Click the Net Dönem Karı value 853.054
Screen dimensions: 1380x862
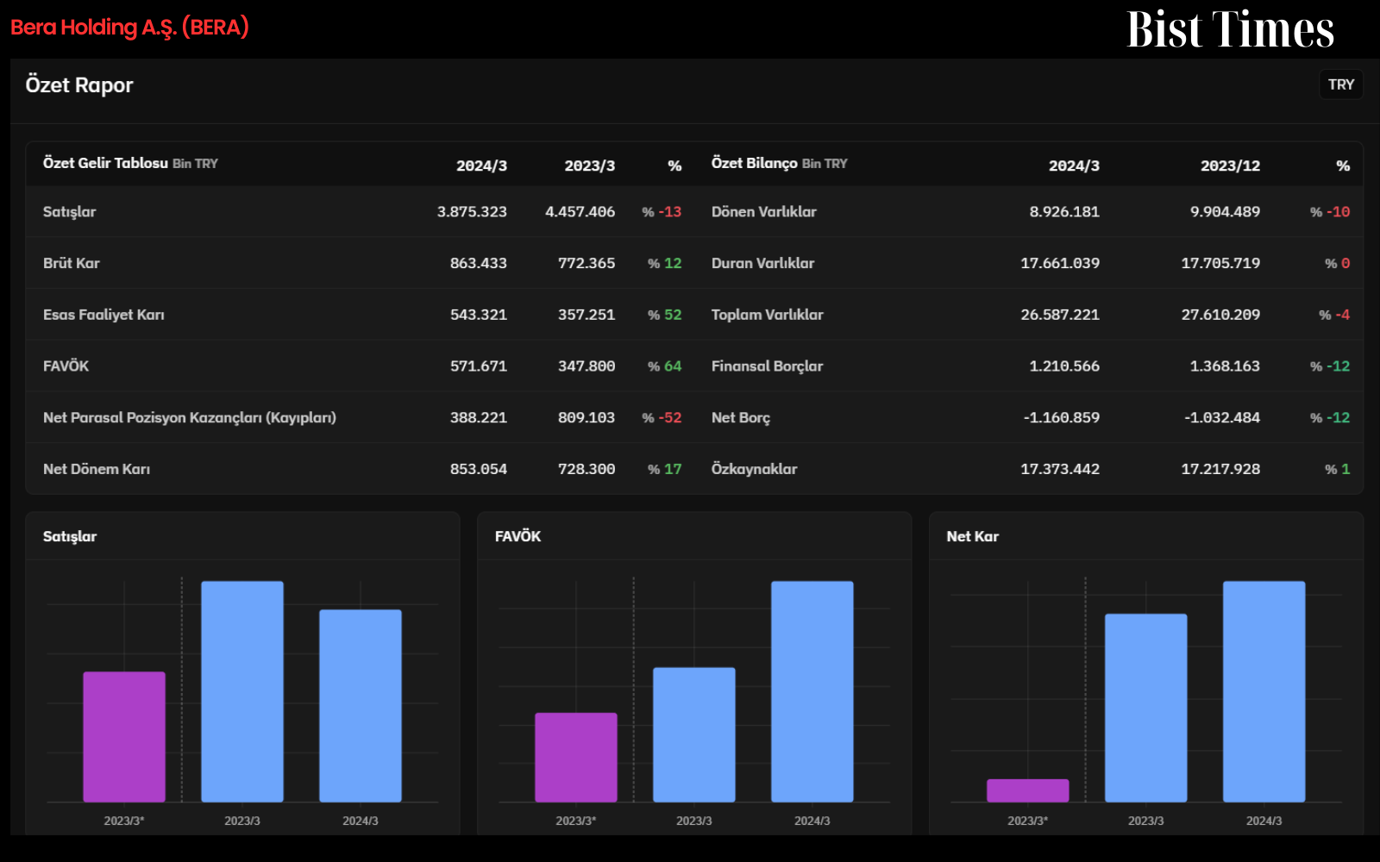[479, 469]
